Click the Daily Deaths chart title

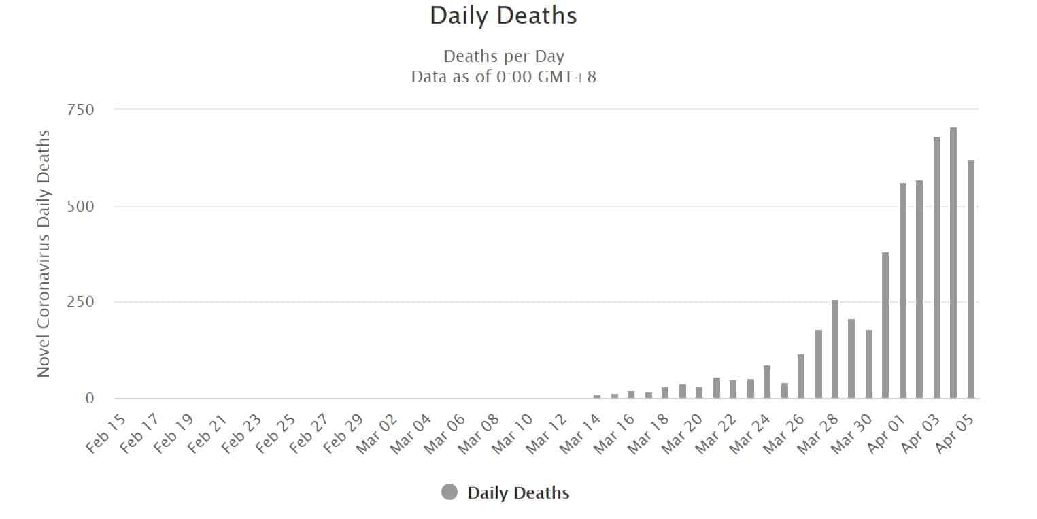pyautogui.click(x=503, y=16)
